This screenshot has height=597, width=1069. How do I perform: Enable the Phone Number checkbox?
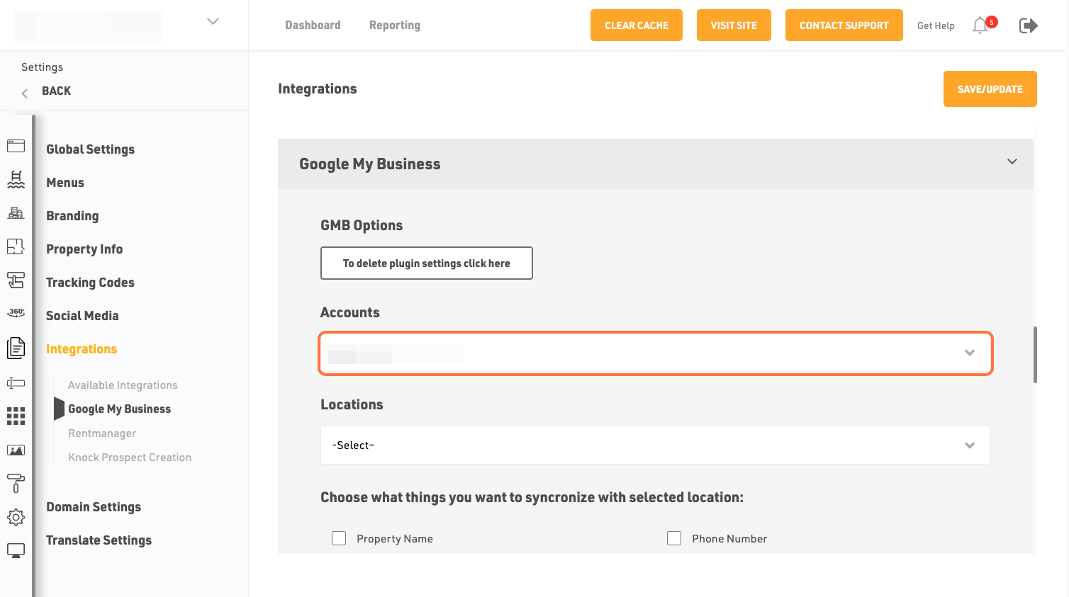point(674,538)
